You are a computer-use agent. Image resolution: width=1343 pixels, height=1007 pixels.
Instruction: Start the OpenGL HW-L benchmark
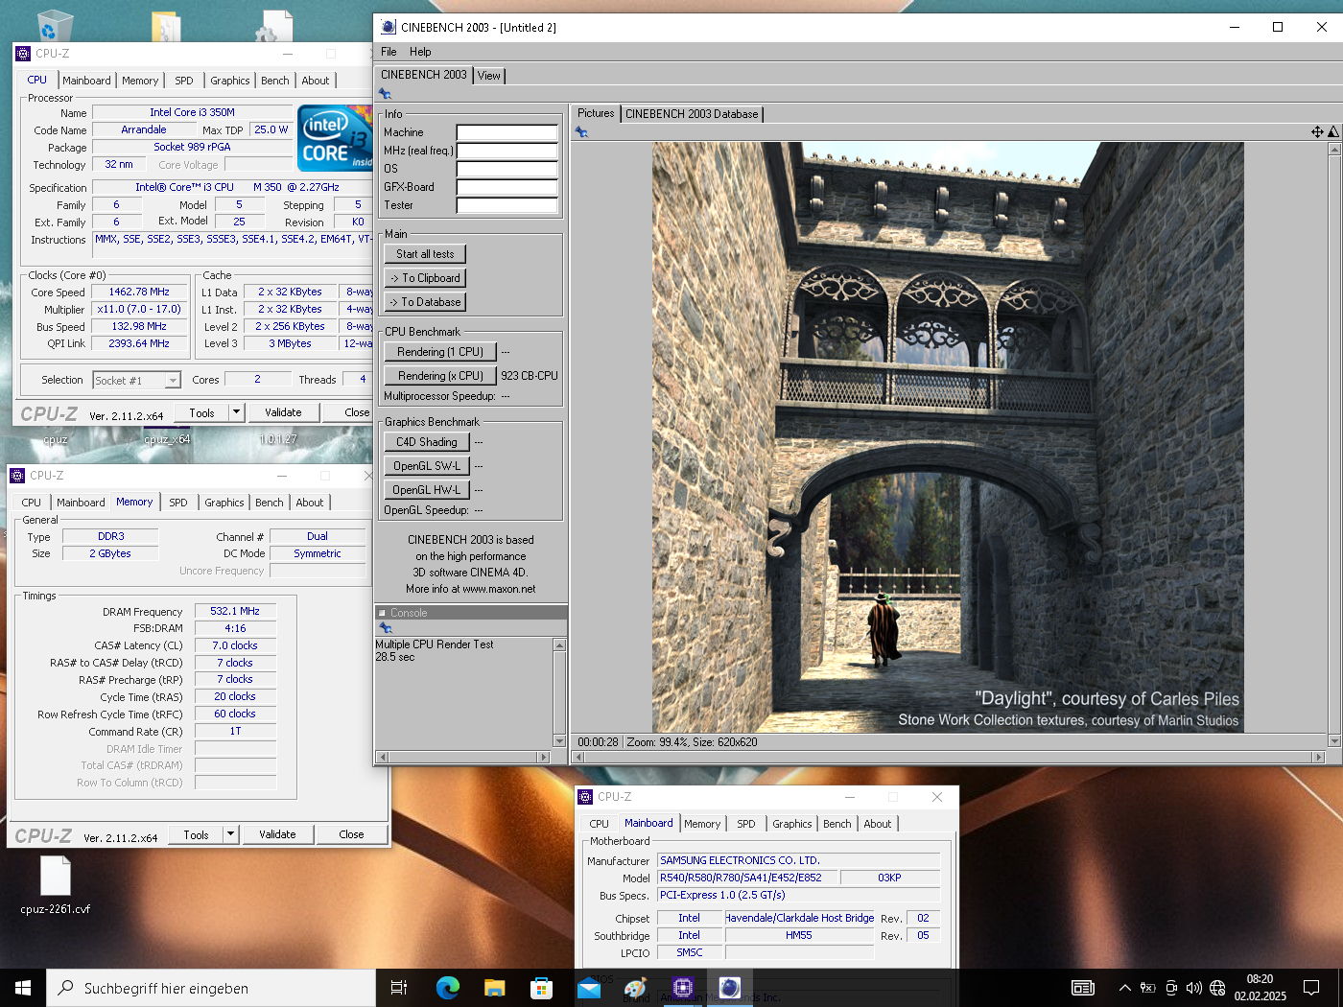(x=427, y=490)
